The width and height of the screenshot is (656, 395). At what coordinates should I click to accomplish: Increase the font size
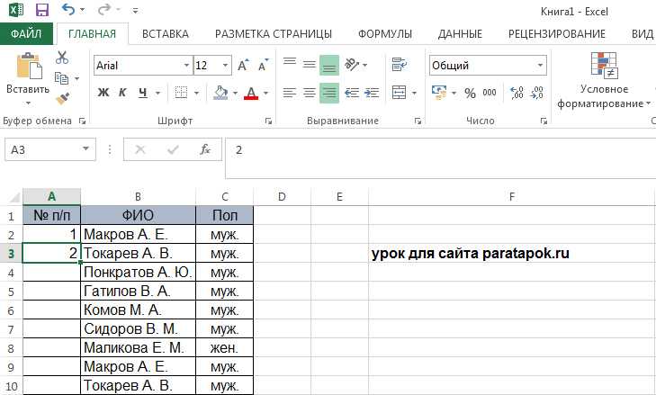(243, 66)
